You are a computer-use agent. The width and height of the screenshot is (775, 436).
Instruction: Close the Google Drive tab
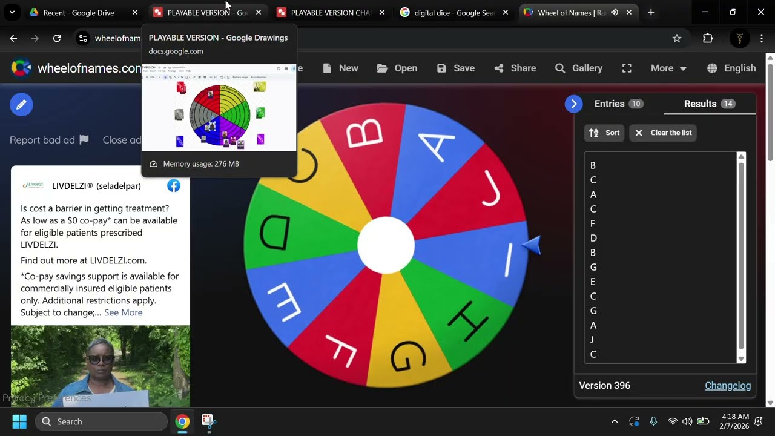coord(134,12)
